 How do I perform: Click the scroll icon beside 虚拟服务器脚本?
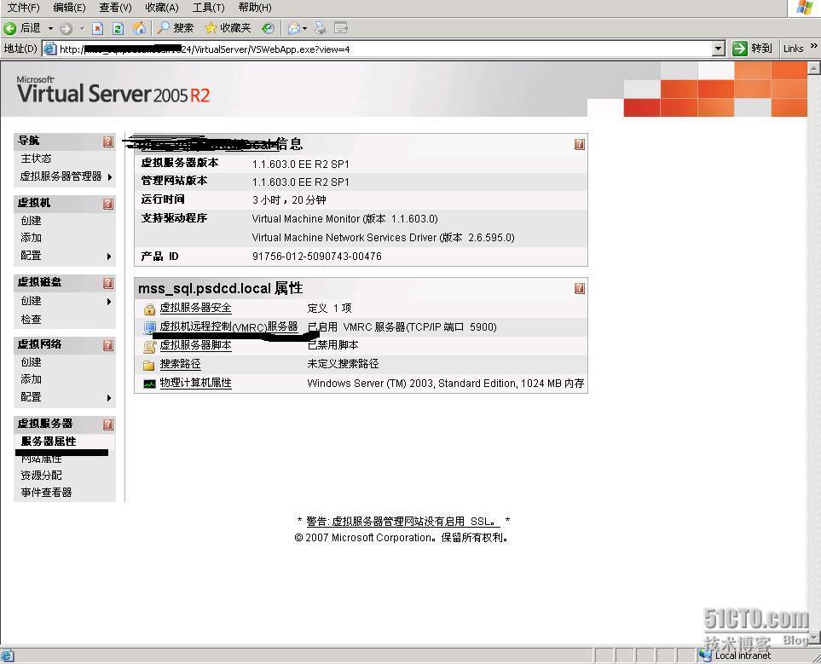[x=149, y=346]
